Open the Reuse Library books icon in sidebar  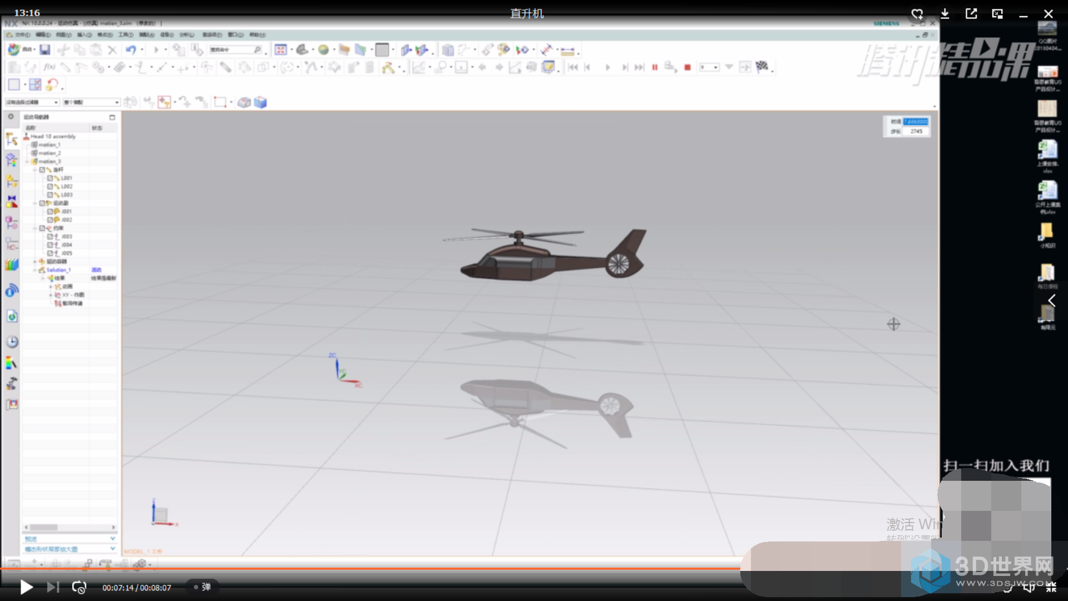[x=12, y=265]
